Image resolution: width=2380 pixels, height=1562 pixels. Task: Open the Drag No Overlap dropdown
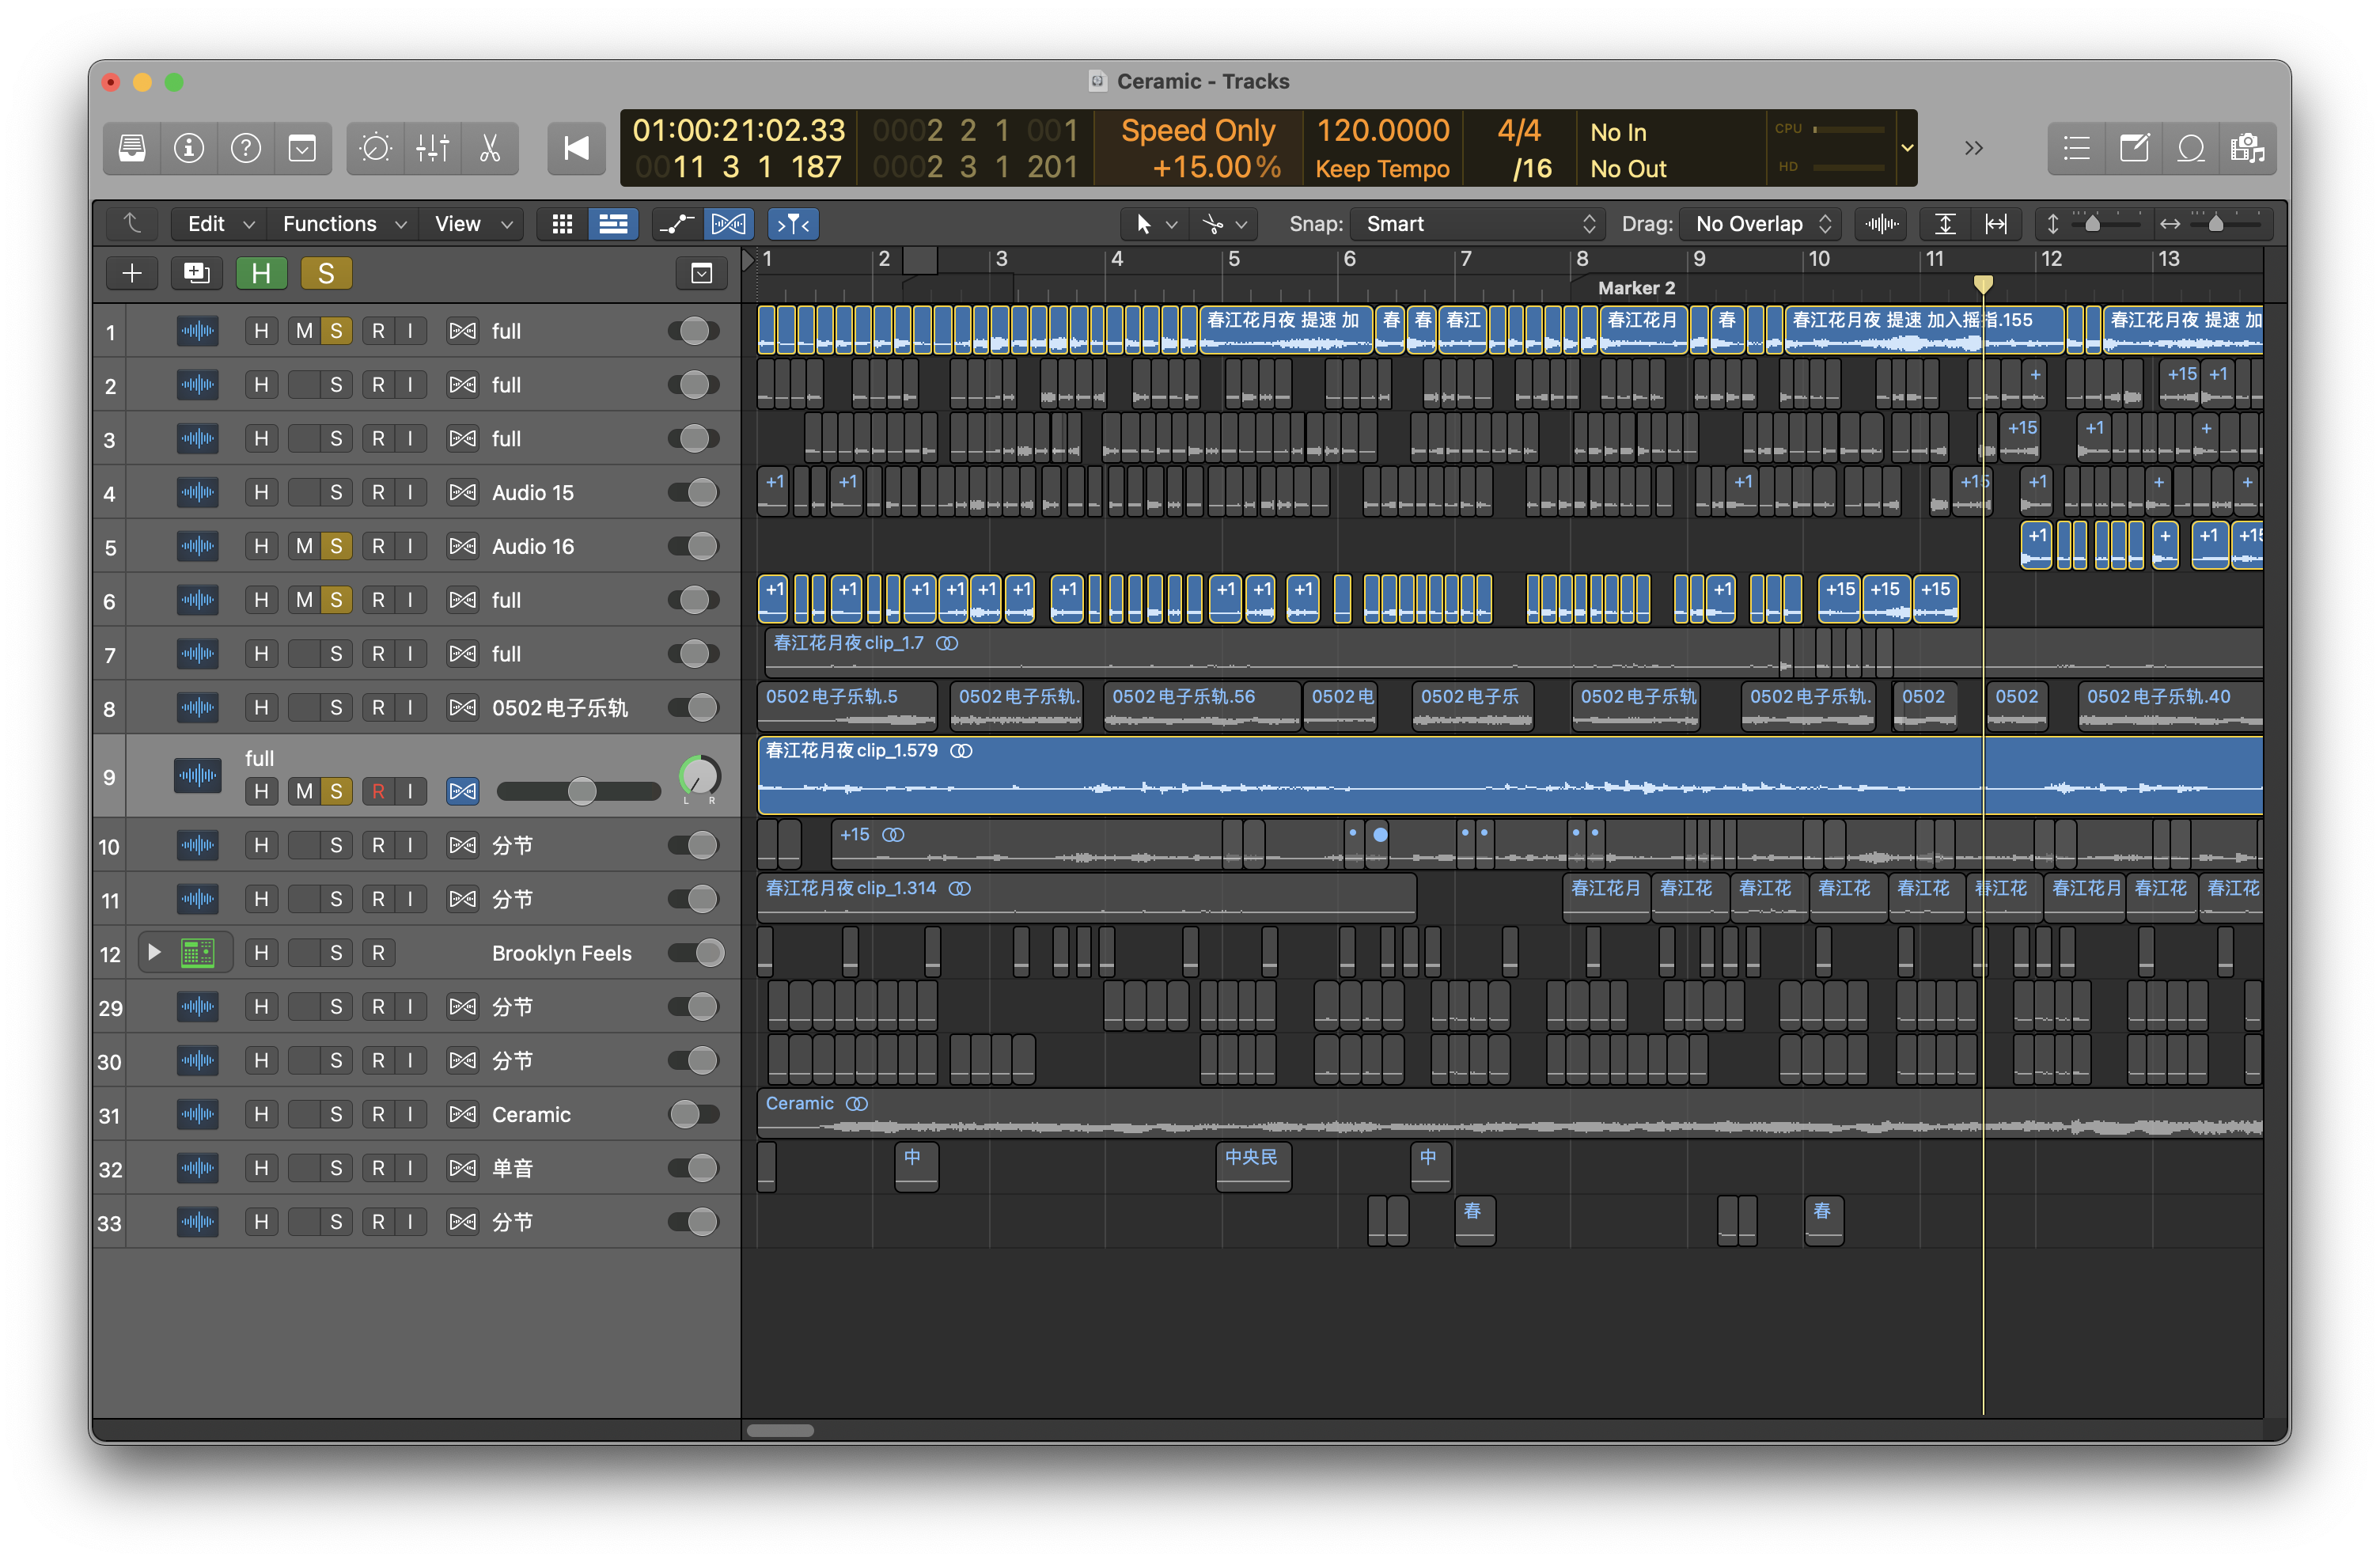tap(1761, 224)
